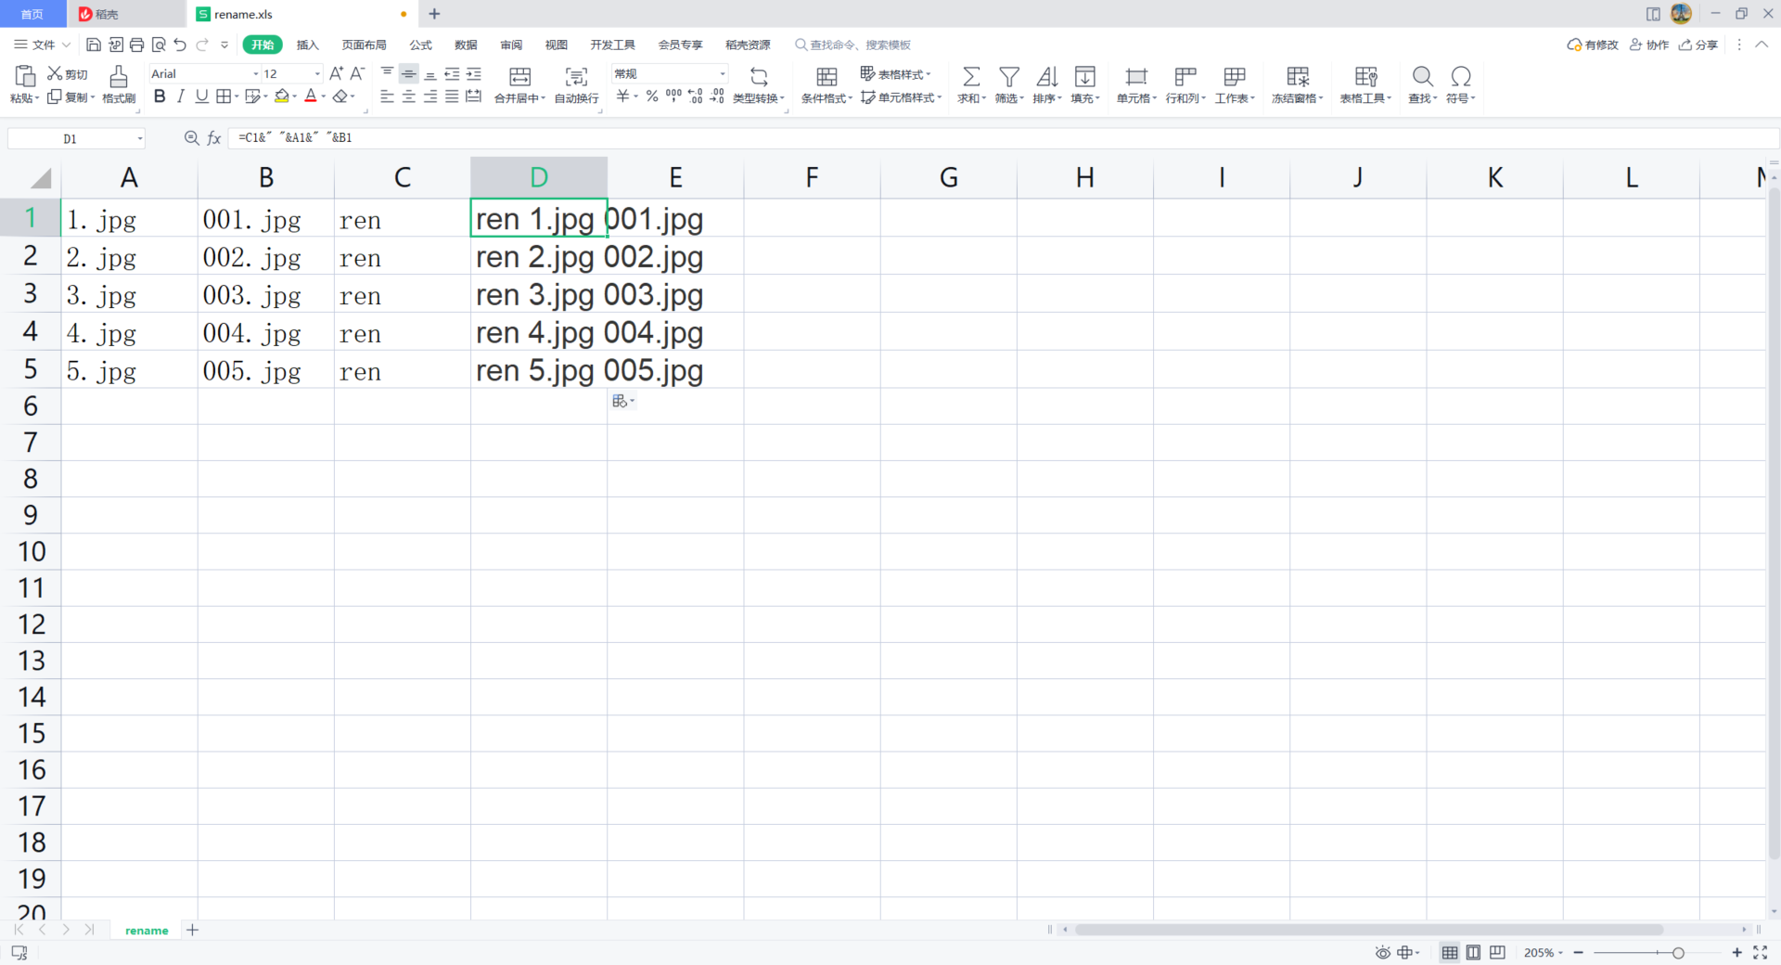This screenshot has height=965, width=1781.
Task: Cut selection with the scissors (剪切) button
Action: click(x=68, y=74)
